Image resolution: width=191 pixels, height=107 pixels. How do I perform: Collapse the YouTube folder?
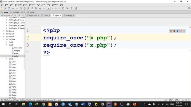[4, 40]
